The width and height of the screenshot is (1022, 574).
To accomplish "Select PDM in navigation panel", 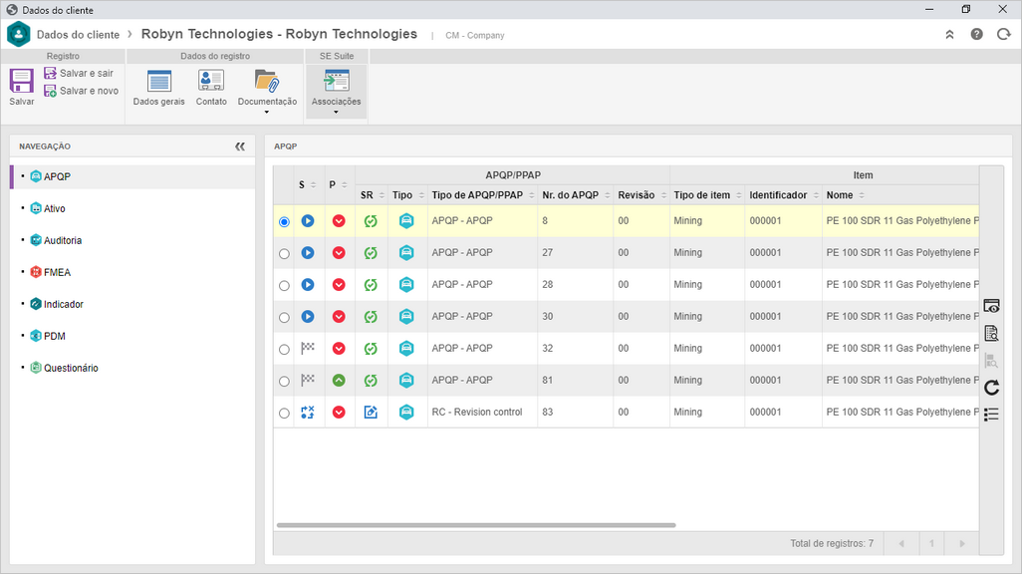I will click(x=55, y=337).
